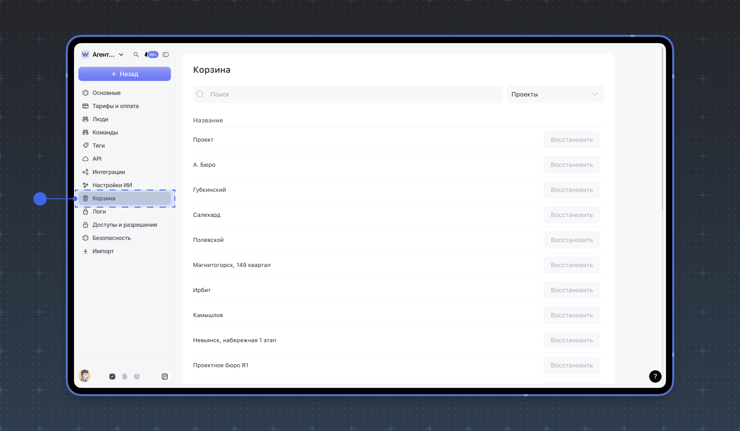
Task: Open the Интеграции settings page
Action: (x=108, y=172)
